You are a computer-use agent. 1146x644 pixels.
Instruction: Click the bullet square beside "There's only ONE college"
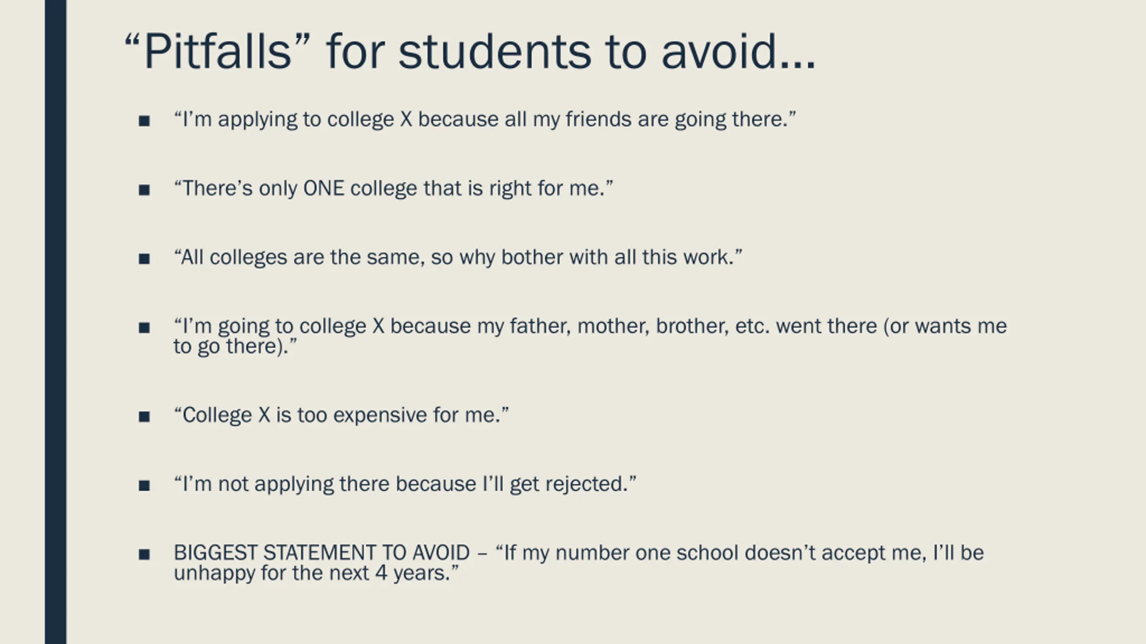tap(144, 190)
